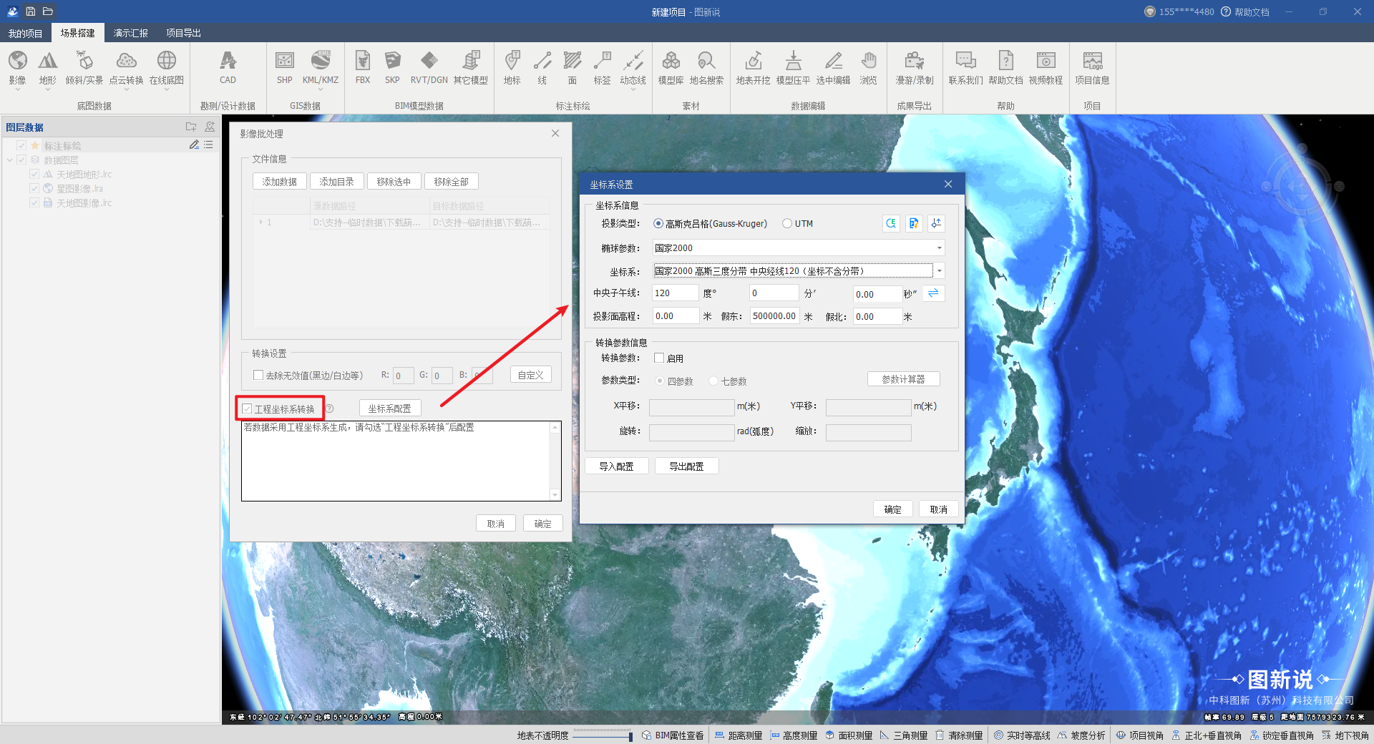The height and width of the screenshot is (744, 1374).
Task: Adjust the 地表不透明度 slider
Action: tap(630, 735)
